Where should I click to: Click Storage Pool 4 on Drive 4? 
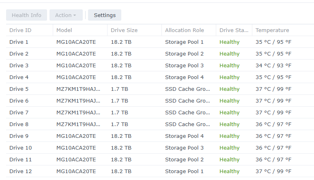(184, 77)
